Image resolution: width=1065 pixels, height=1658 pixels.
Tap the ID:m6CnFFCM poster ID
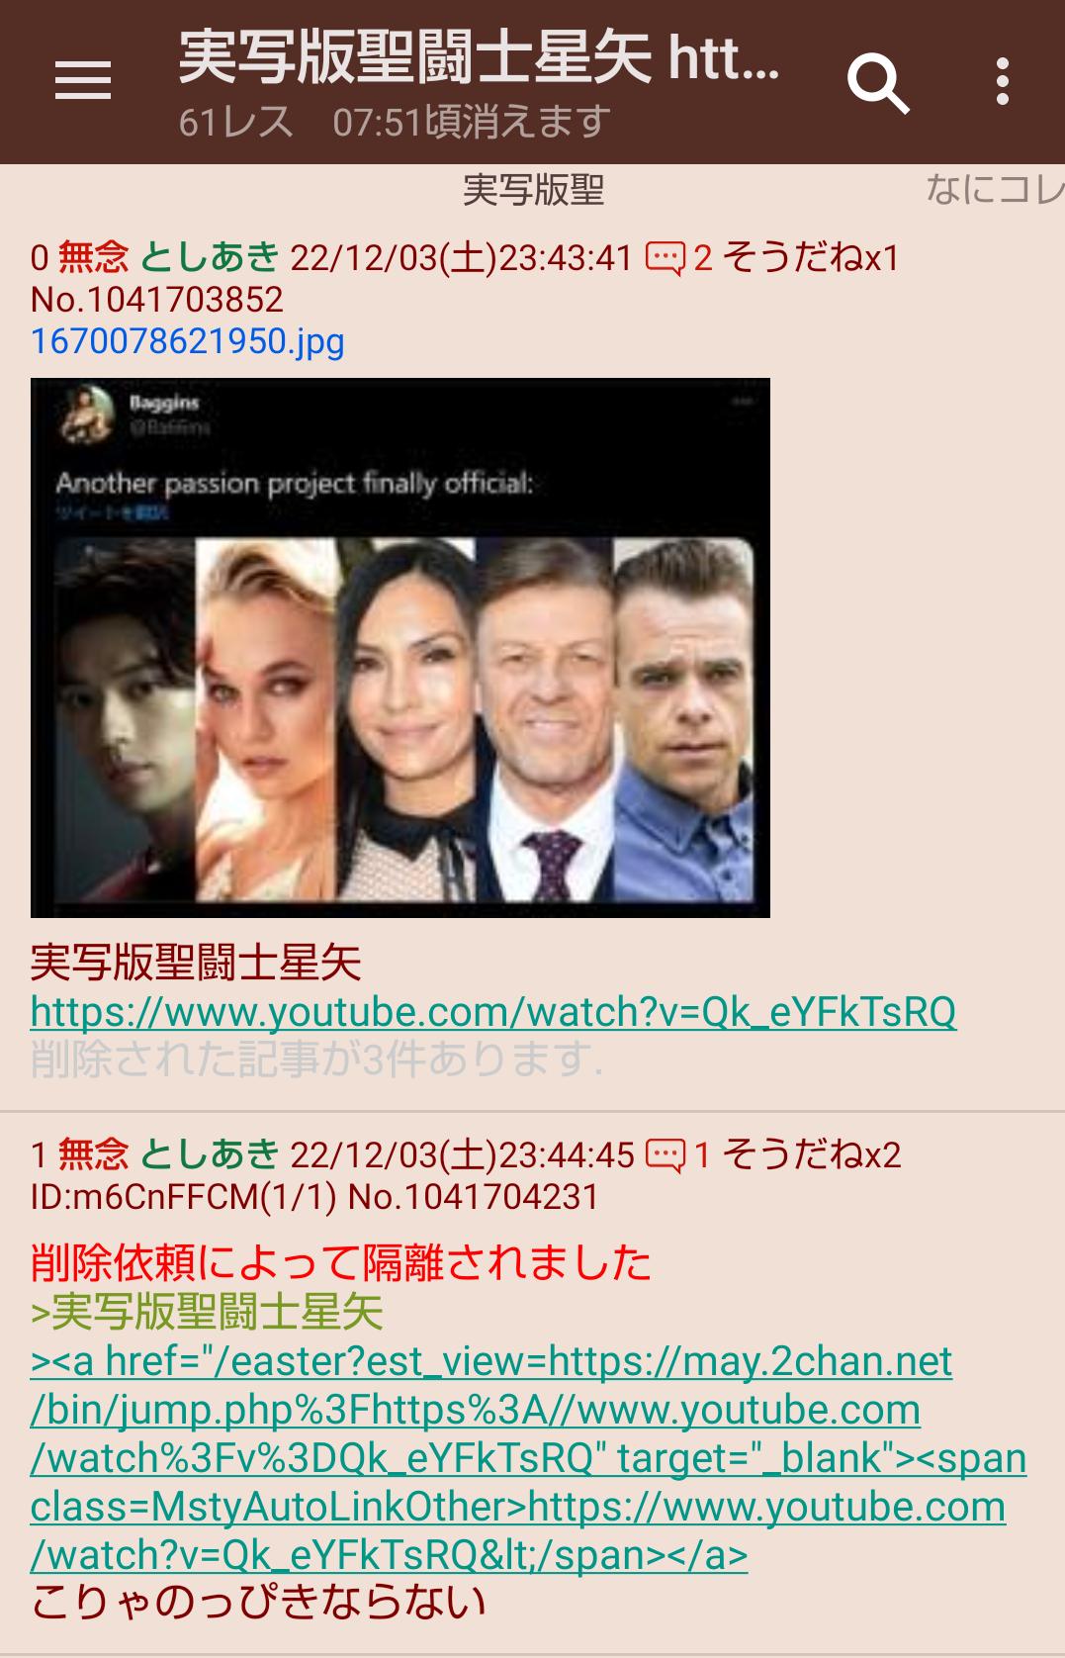pos(184,1197)
